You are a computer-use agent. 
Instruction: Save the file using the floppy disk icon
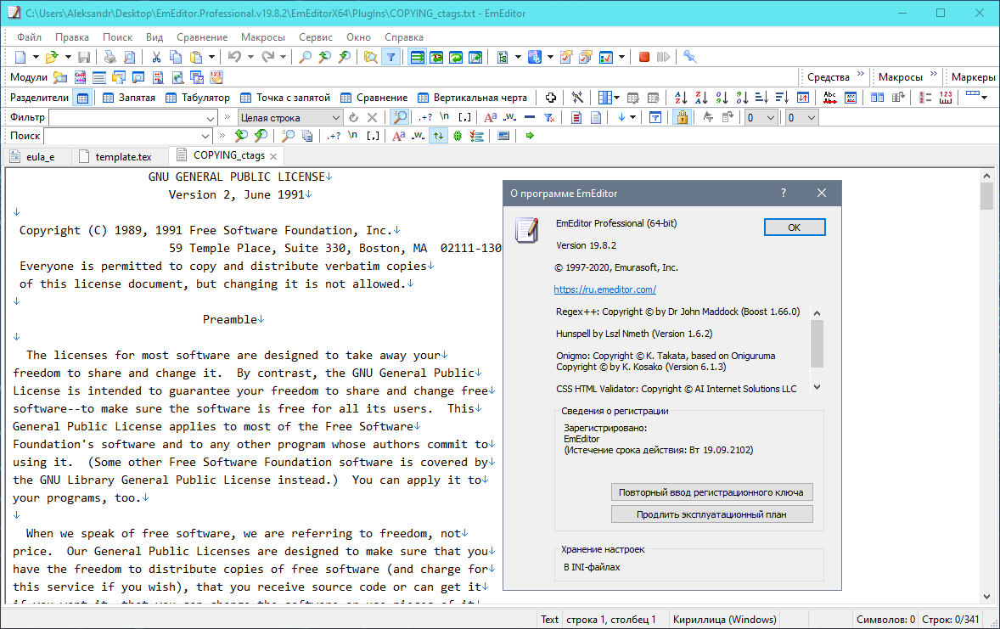83,58
